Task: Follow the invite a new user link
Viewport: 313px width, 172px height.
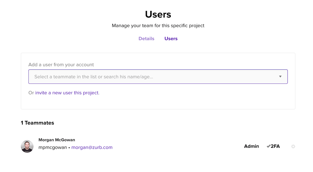Action: (67, 93)
